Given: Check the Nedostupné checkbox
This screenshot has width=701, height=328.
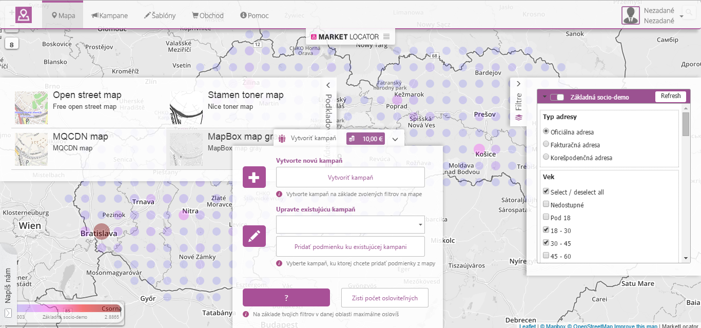Looking at the screenshot, I should [x=547, y=204].
